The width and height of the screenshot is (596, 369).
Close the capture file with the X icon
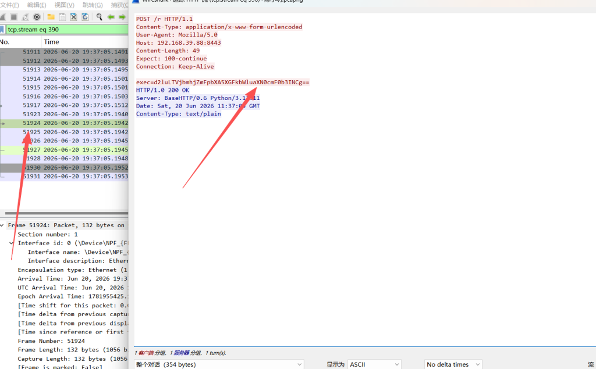(x=74, y=17)
